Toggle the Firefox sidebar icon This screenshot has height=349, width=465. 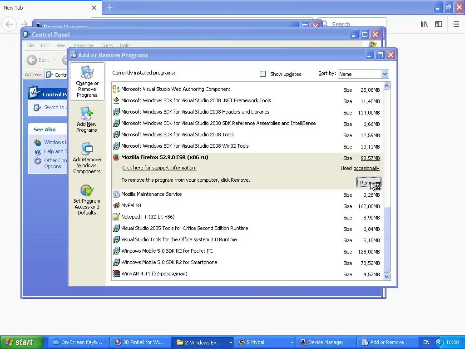pos(439,24)
